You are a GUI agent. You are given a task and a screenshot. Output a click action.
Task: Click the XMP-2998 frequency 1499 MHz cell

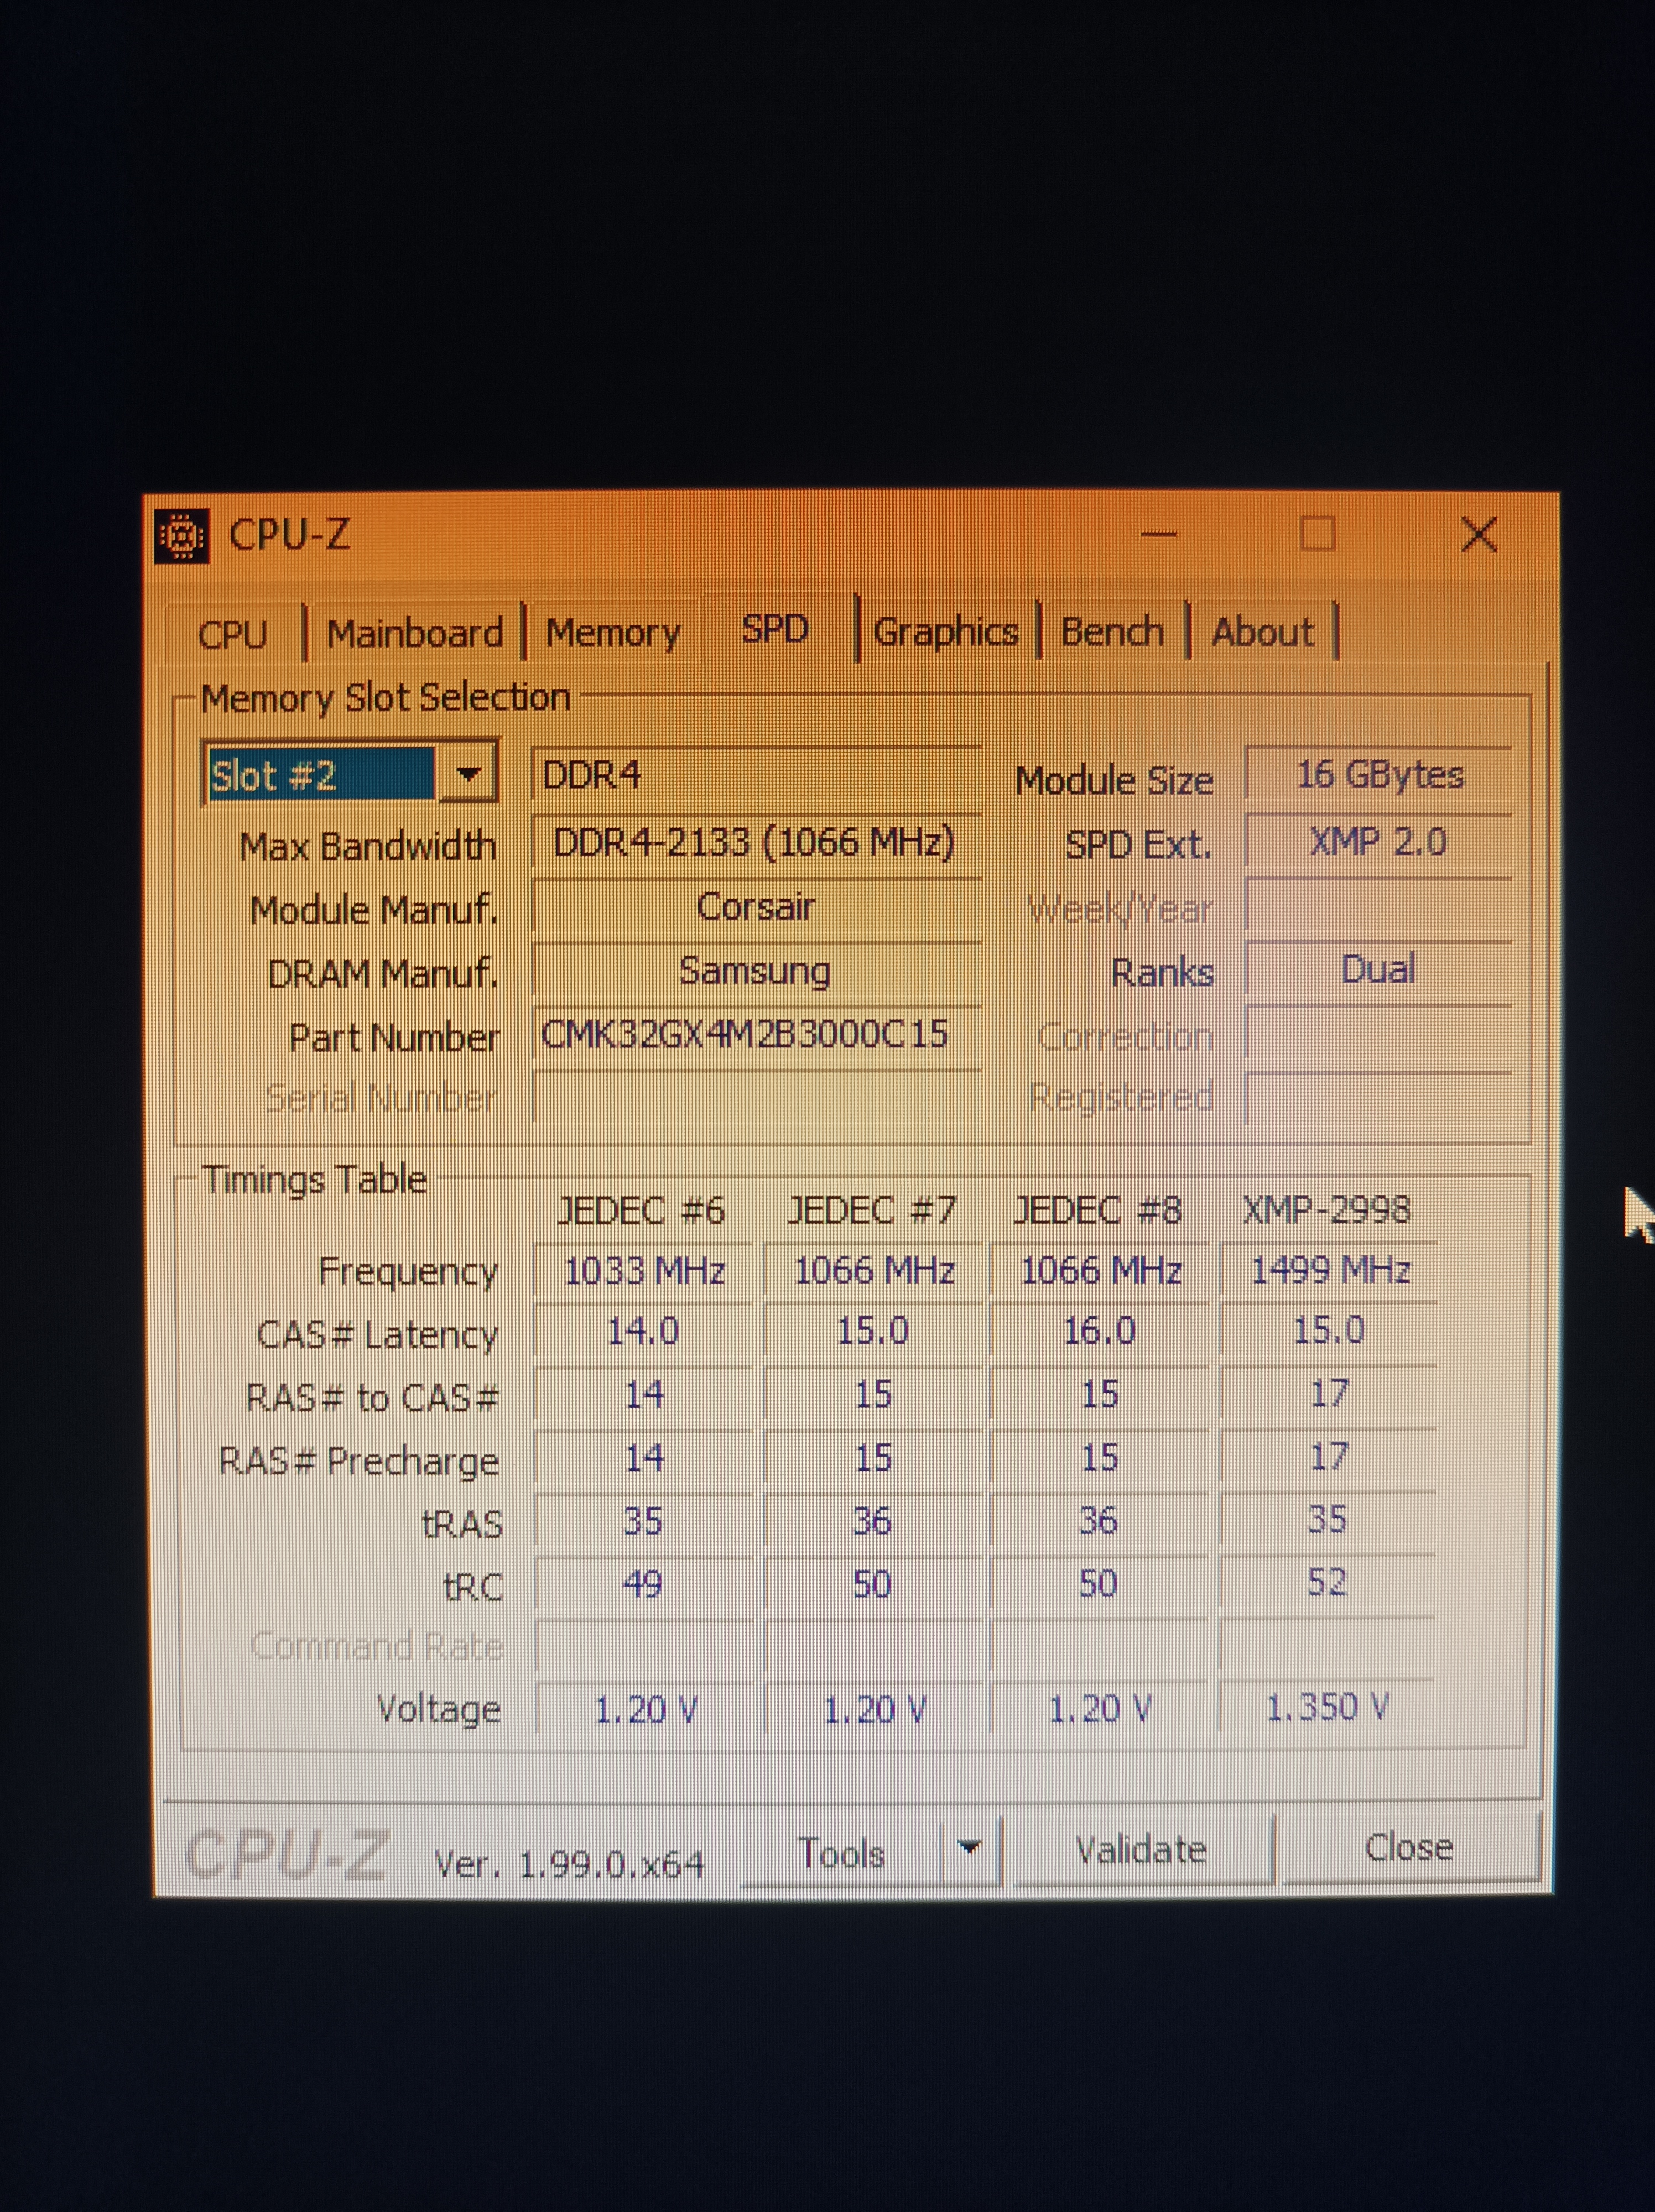pos(1329,1270)
